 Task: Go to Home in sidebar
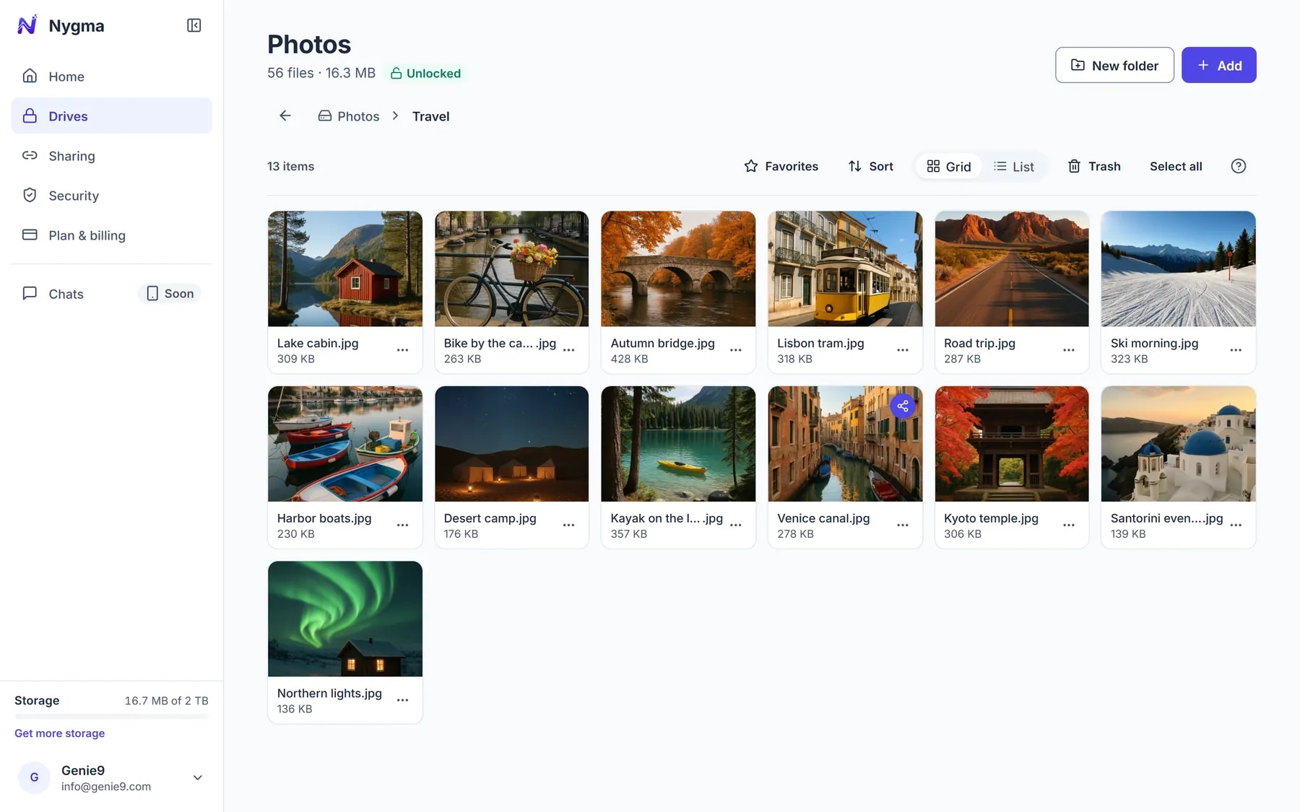pos(111,76)
